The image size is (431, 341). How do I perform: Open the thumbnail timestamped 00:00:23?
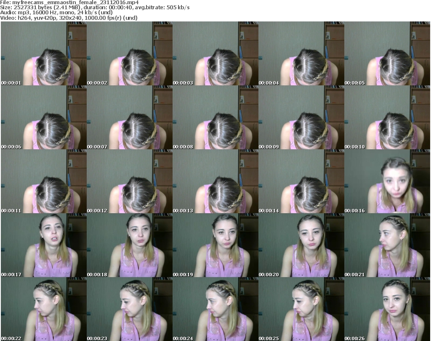[130, 309]
